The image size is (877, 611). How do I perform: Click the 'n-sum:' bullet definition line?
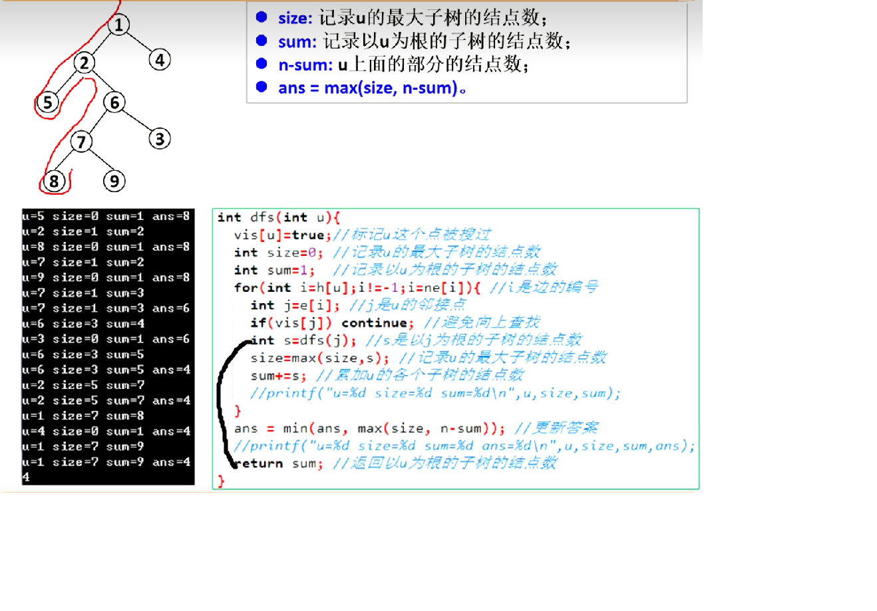point(393,64)
